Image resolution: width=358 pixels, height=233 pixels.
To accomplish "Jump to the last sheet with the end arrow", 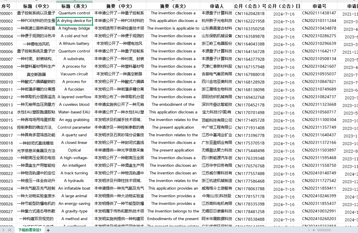I will coord(9,230).
